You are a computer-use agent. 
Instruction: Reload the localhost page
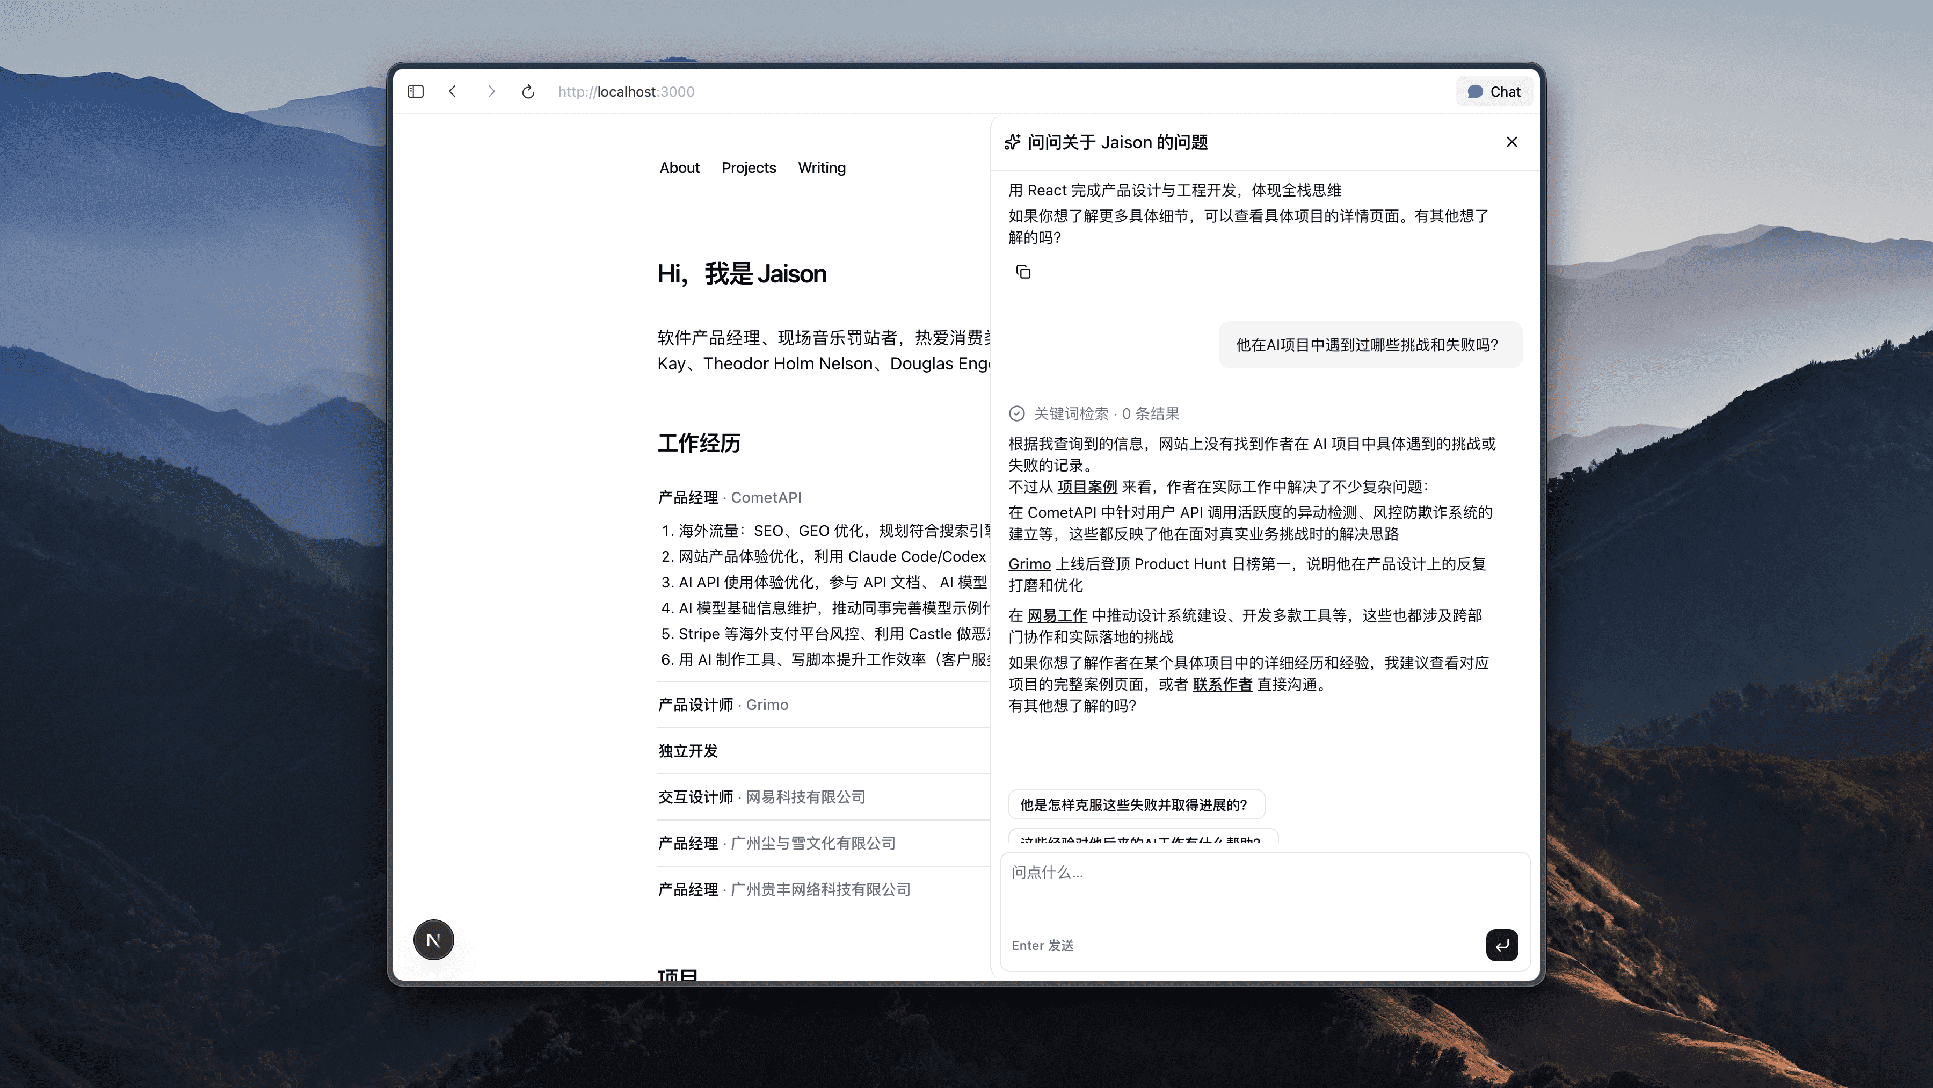click(x=528, y=91)
